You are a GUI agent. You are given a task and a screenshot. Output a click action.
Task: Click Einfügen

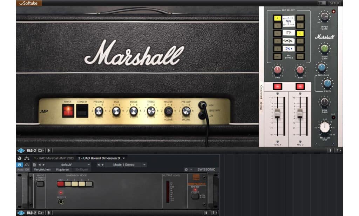pos(81,169)
